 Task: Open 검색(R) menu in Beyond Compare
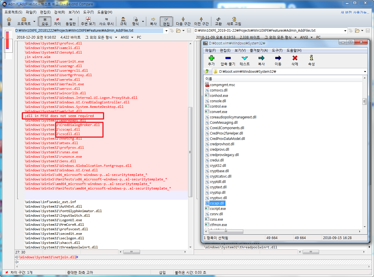coord(59,12)
